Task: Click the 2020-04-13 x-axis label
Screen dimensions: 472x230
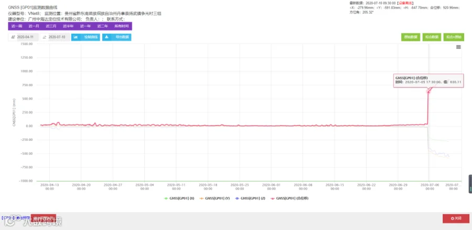Action: (49, 186)
